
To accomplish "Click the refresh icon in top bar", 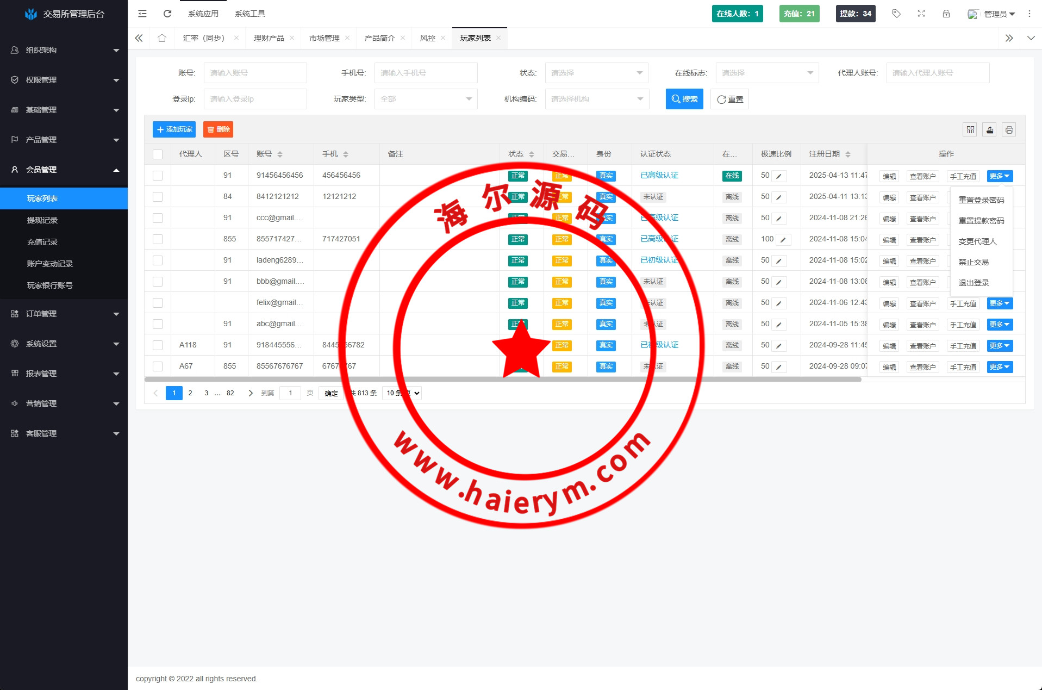I will click(167, 14).
